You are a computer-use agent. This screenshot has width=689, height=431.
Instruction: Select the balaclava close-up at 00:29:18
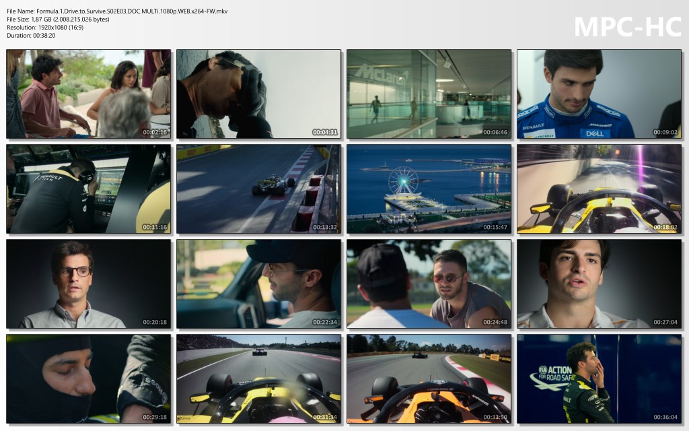[88, 378]
